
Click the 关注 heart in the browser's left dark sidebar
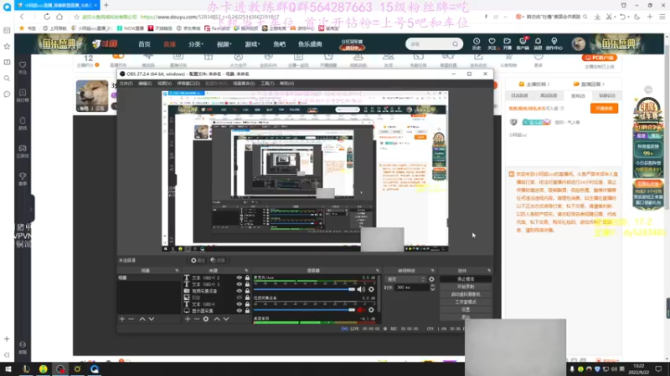[x=23, y=67]
